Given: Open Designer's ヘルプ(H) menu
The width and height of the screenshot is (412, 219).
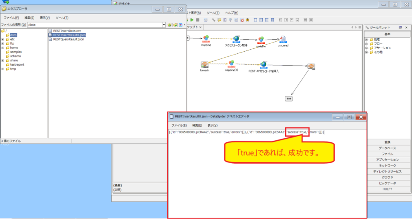Looking at the screenshot, I should point(231,13).
